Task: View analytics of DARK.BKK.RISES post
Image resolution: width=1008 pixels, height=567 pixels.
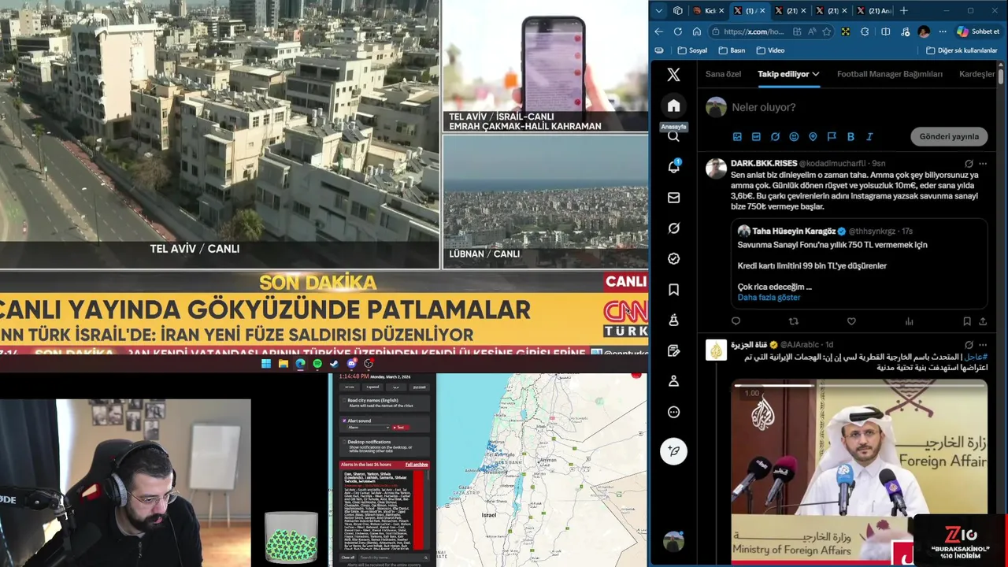Action: tap(909, 321)
